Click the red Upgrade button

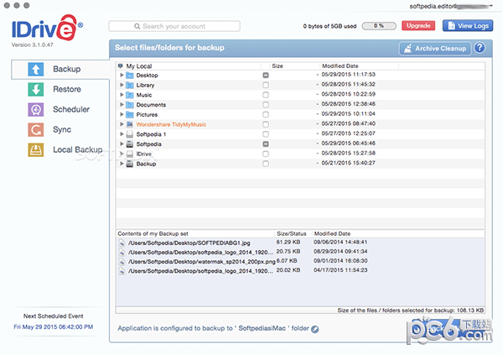pos(418,26)
